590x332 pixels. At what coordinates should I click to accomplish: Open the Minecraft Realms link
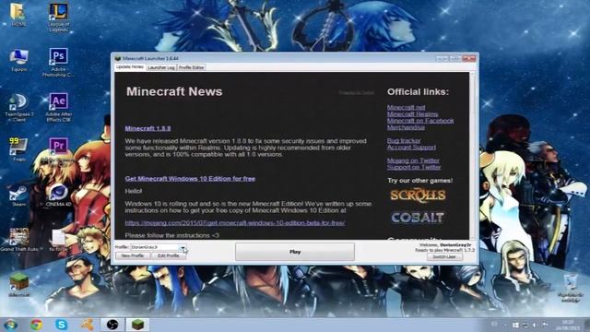click(x=412, y=114)
